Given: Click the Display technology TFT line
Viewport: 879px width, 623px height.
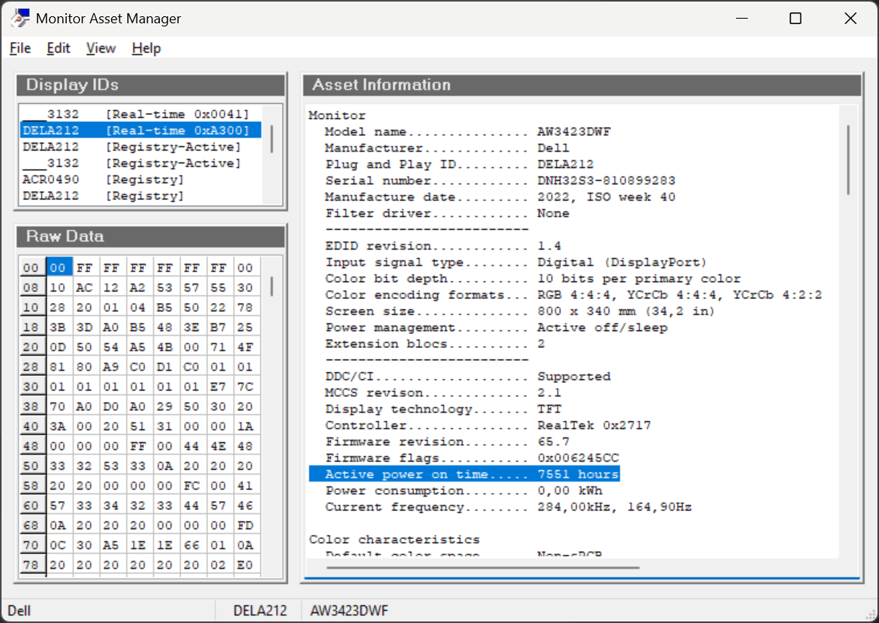Looking at the screenshot, I should (443, 409).
